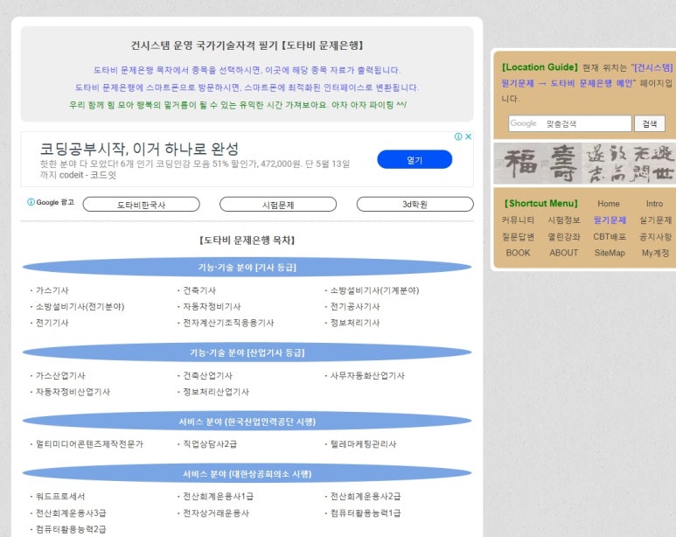
Task: Open the 텔레마케팅관리사 link
Action: point(363,443)
